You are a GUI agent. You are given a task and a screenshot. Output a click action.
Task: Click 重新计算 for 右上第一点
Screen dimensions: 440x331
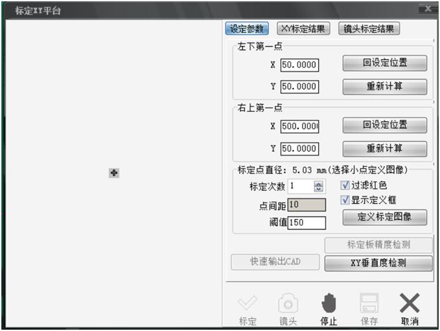(x=385, y=149)
